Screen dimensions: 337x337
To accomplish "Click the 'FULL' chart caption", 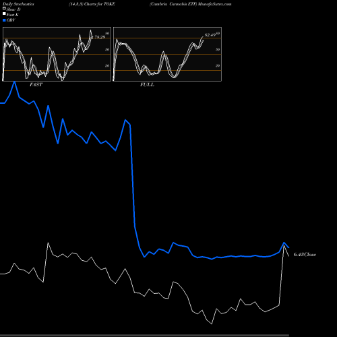I will click(x=147, y=85).
